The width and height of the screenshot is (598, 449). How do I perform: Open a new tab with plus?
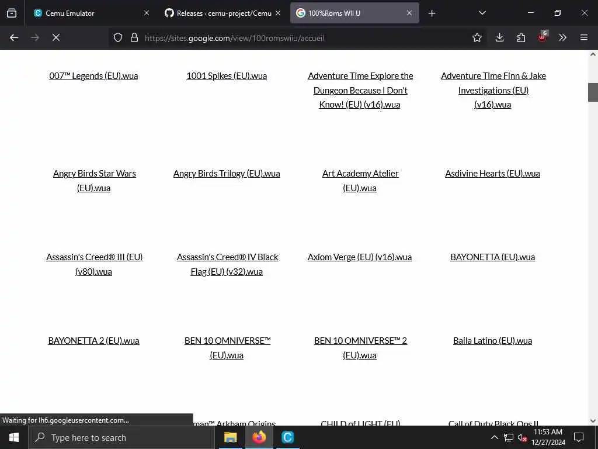(432, 13)
